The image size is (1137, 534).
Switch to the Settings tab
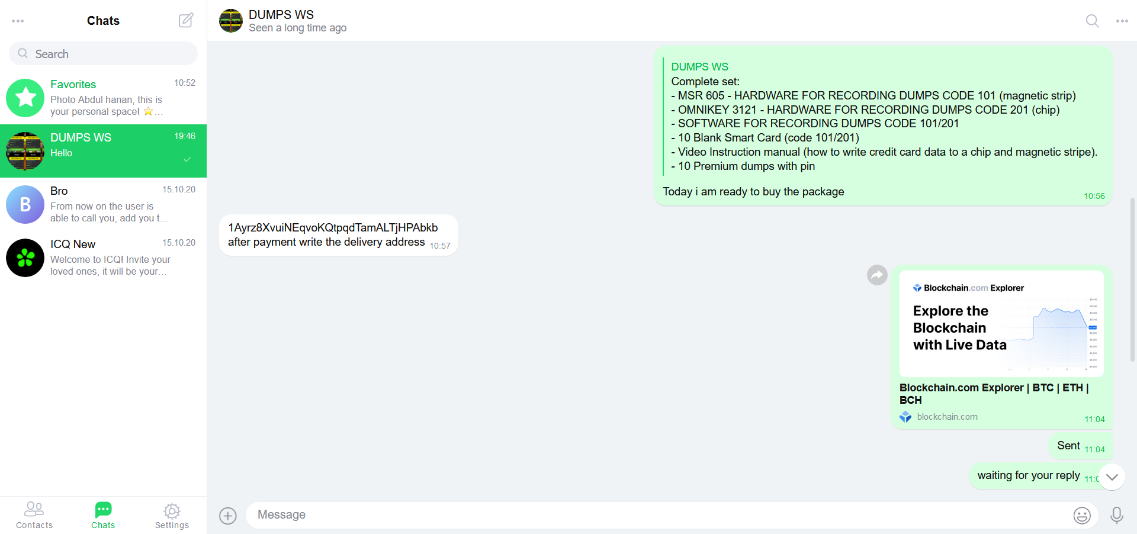pos(172,515)
